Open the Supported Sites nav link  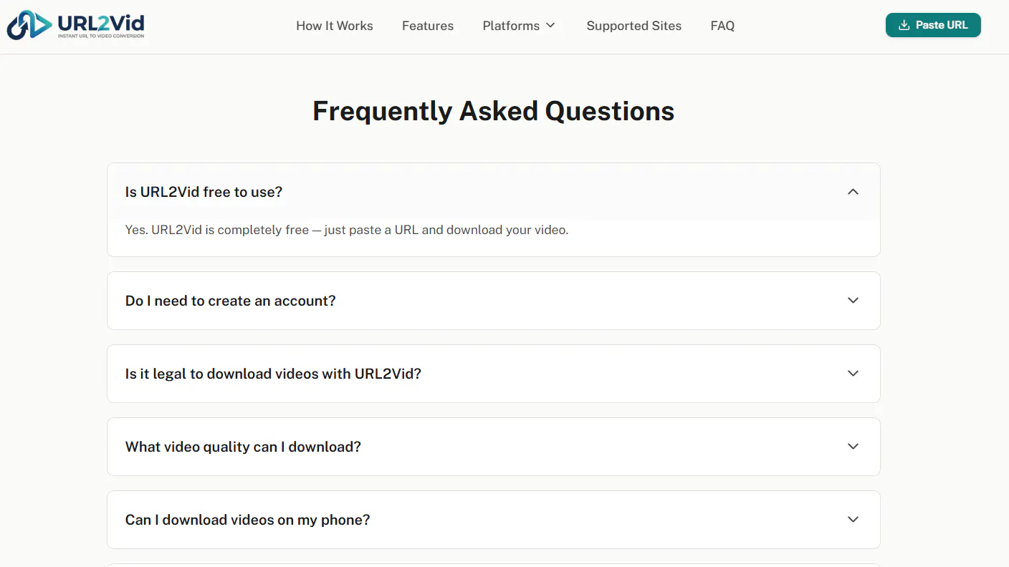(634, 26)
